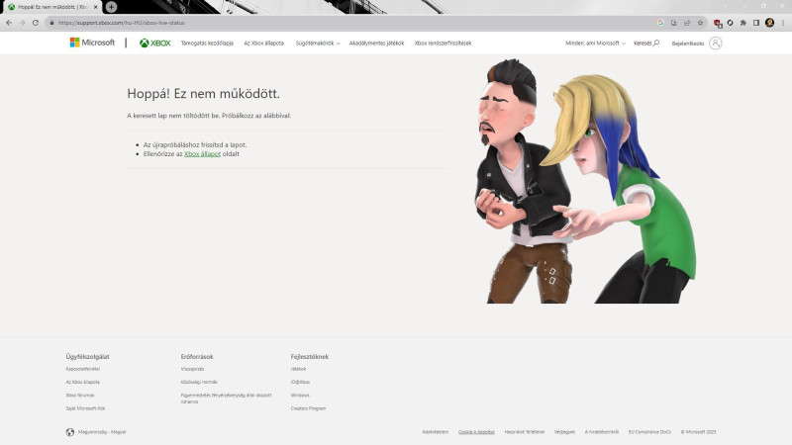Open footer link 'Windows'
This screenshot has height=445, width=792.
[x=300, y=395]
